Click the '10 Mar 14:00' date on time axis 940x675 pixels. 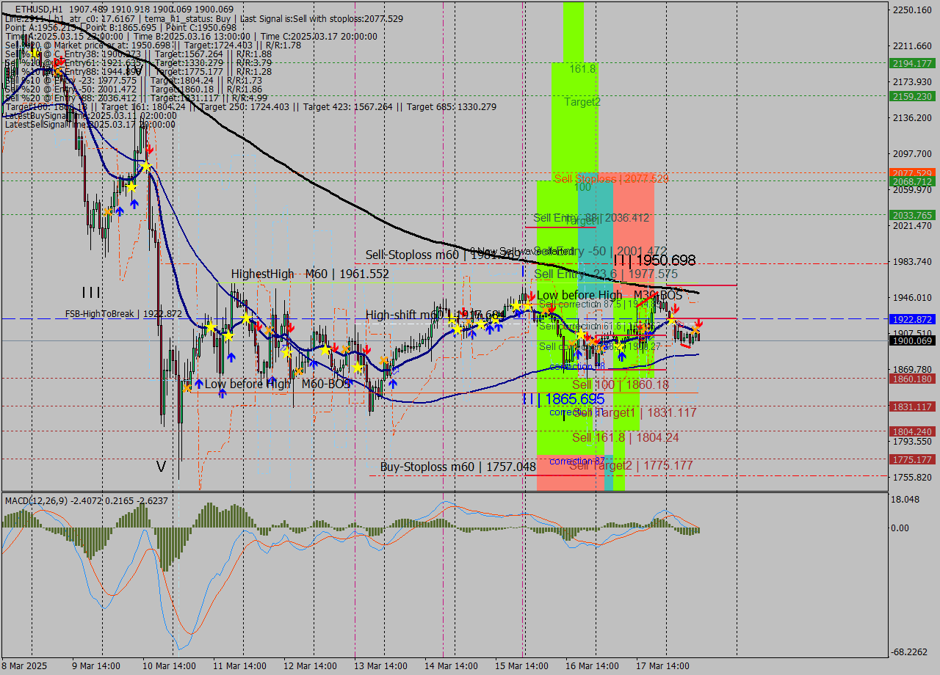168,665
